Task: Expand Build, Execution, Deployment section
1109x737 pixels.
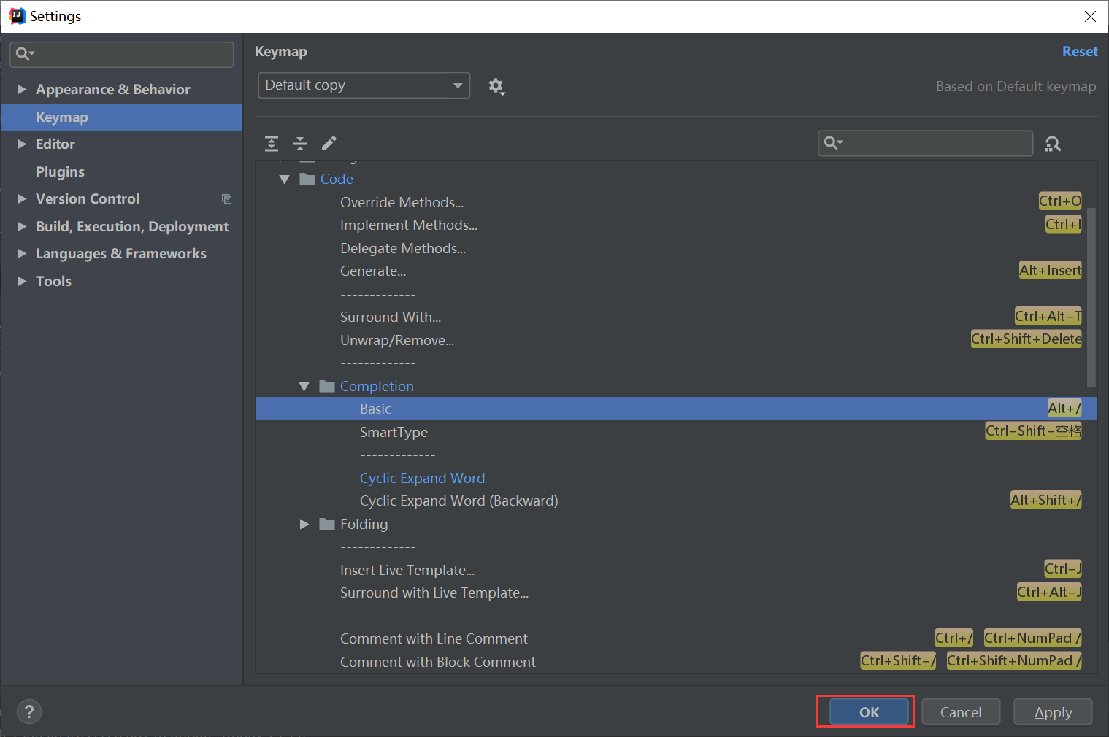Action: click(22, 226)
